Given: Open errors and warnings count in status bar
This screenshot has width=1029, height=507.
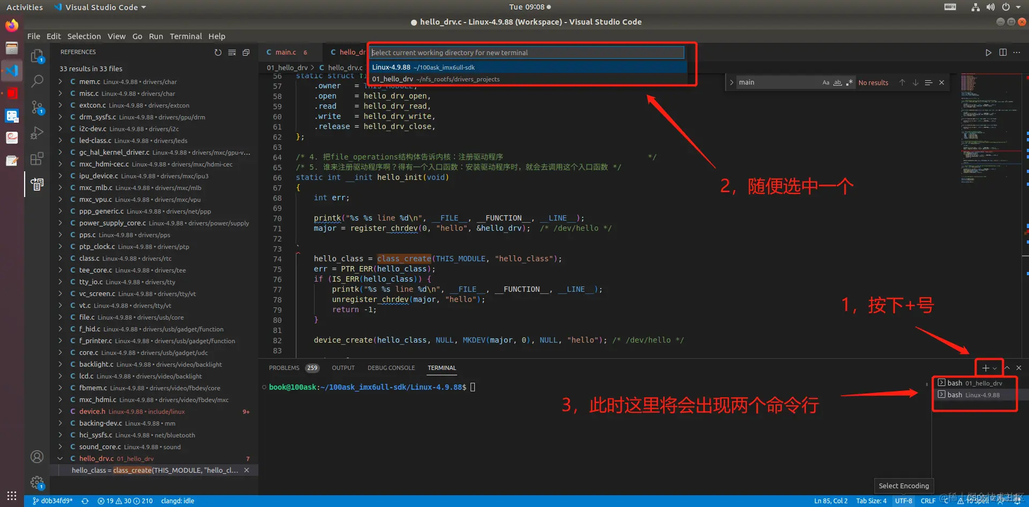Looking at the screenshot, I should [x=125, y=501].
